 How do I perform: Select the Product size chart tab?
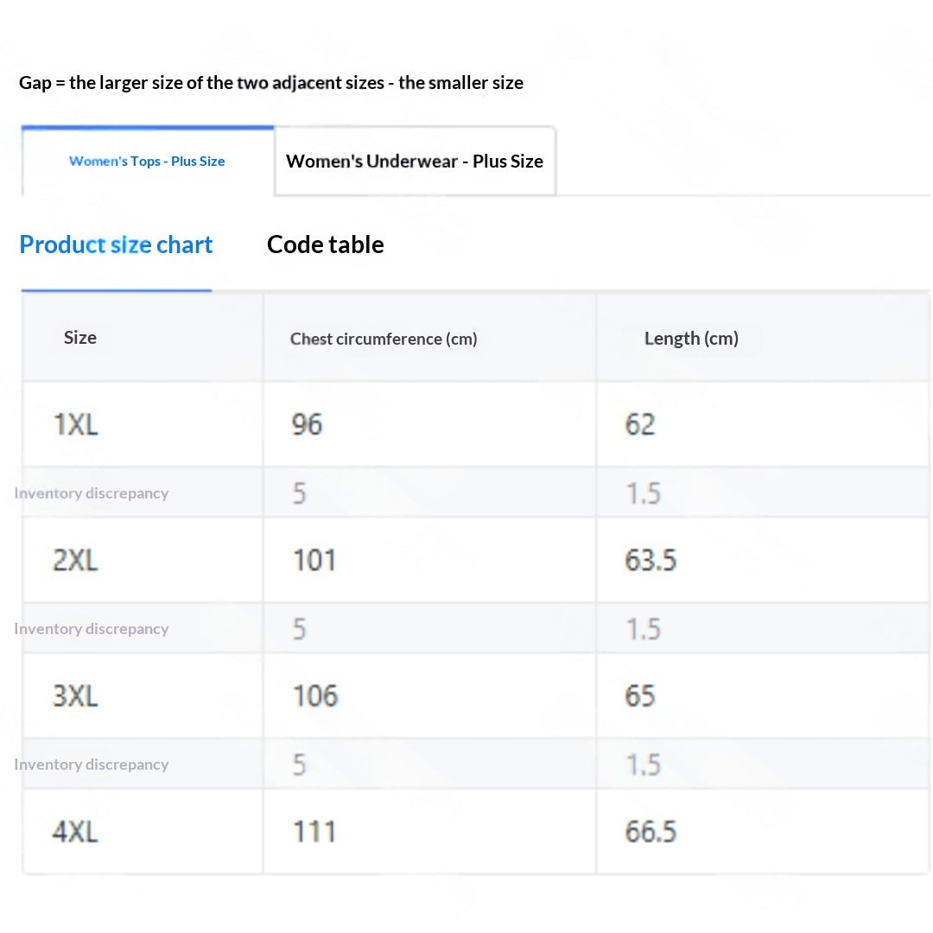116,244
